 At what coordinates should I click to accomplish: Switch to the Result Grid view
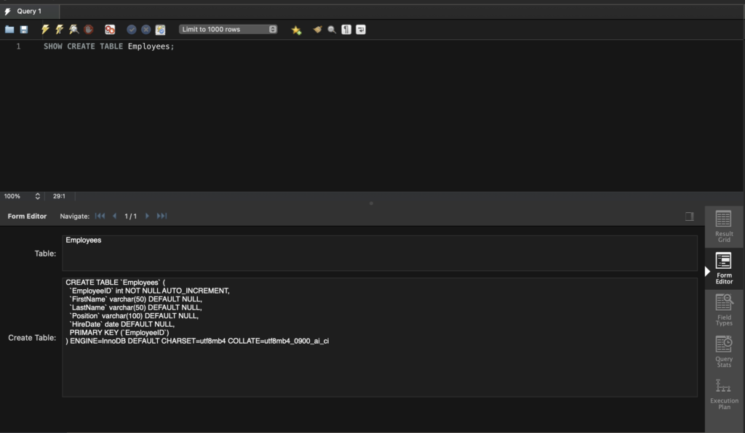coord(723,226)
